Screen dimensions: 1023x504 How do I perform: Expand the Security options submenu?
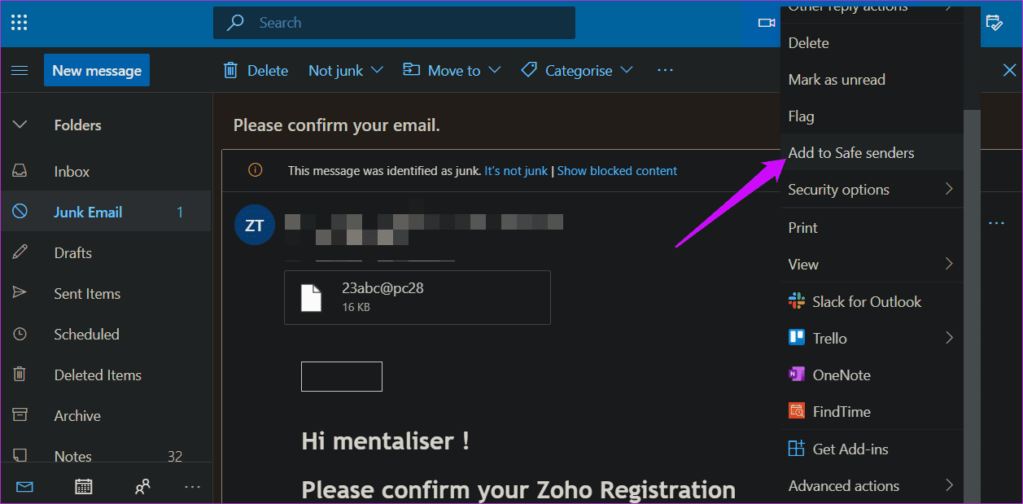tap(872, 190)
